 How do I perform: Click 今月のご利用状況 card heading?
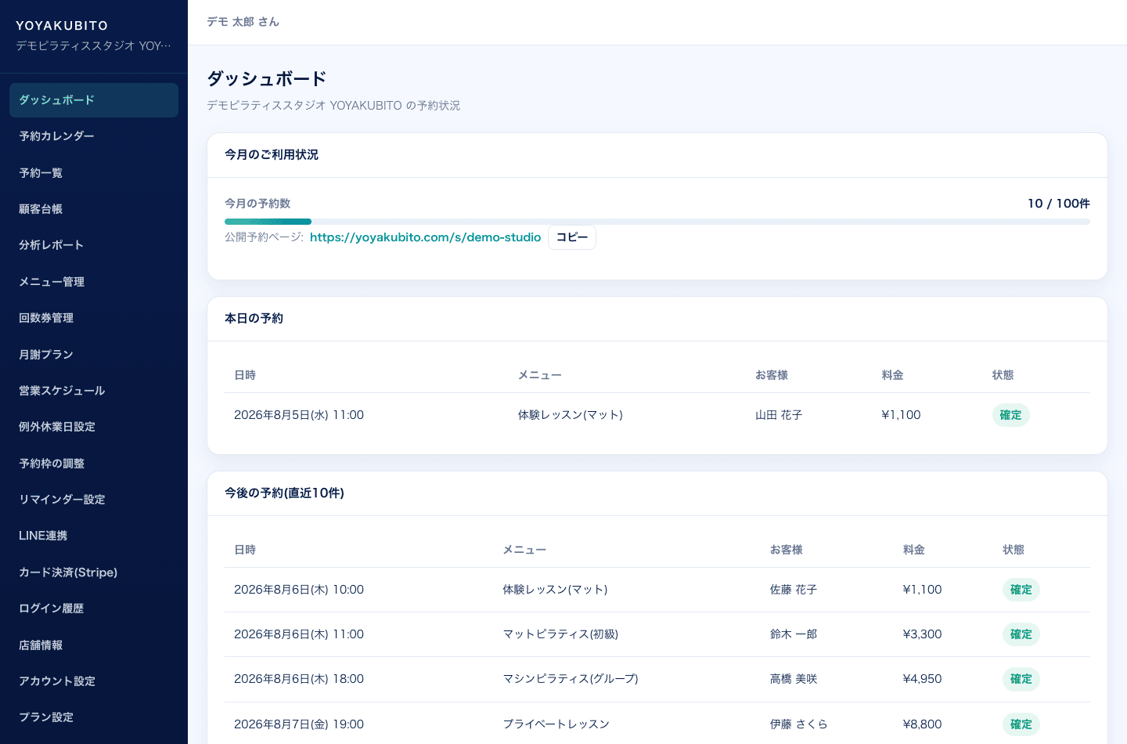[272, 155]
